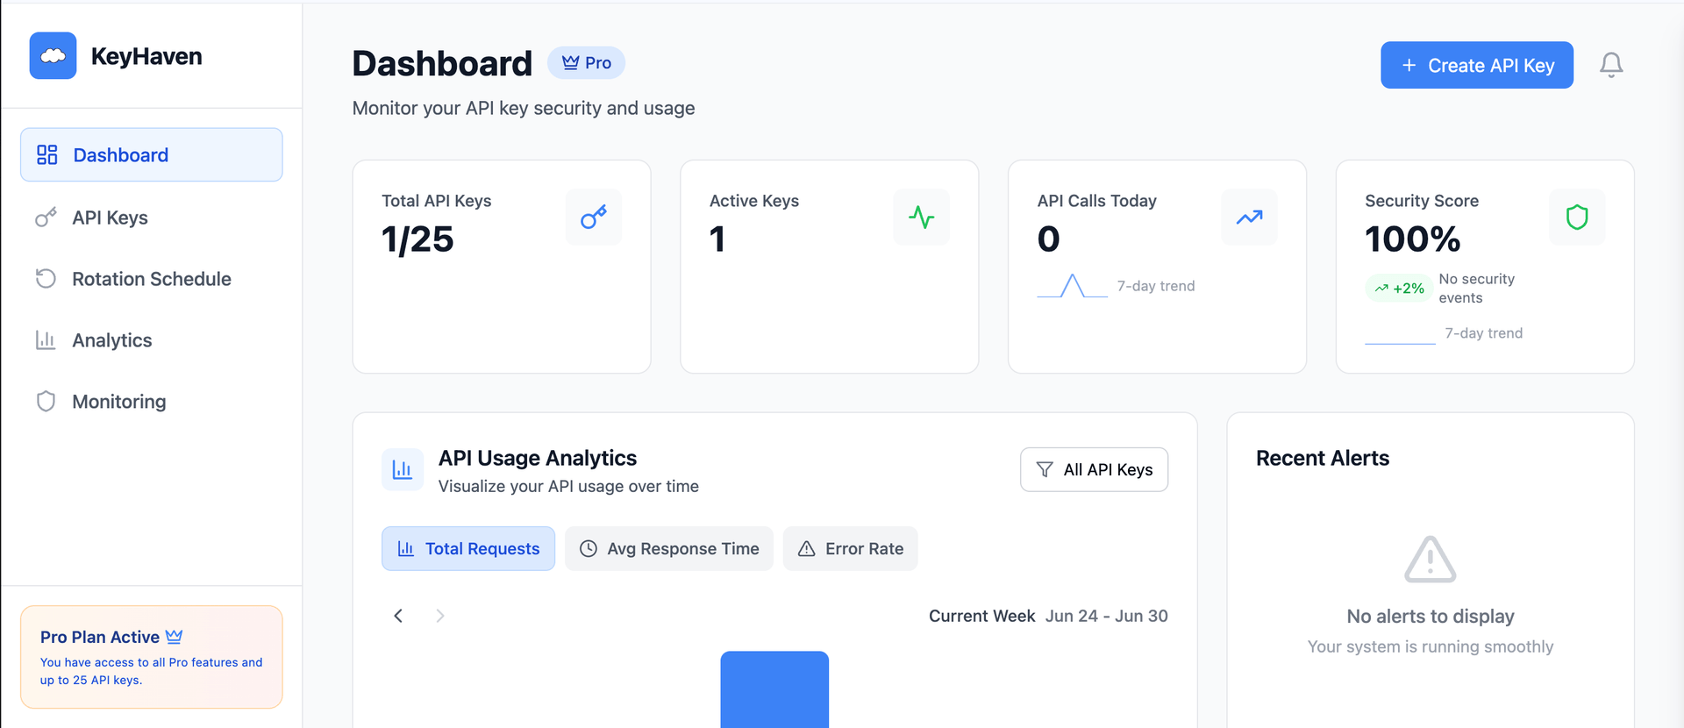Click the activity pulse icon in Active Keys card
Viewport: 1684px width, 728px height.
pos(922,217)
